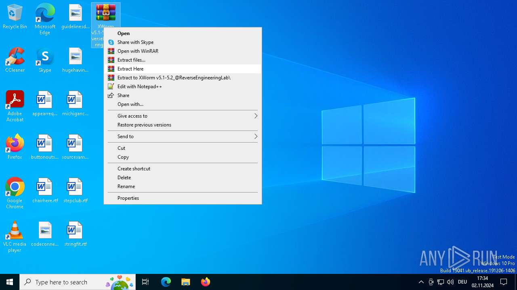
Task: Choose Edit with Notepad++
Action: pos(183,87)
